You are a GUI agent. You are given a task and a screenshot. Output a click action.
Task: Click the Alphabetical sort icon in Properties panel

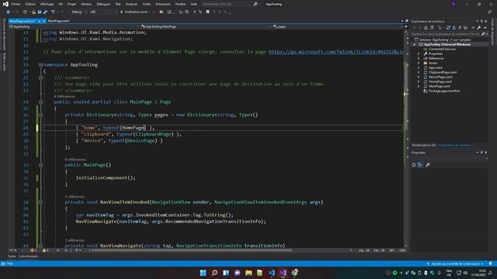coord(420,165)
